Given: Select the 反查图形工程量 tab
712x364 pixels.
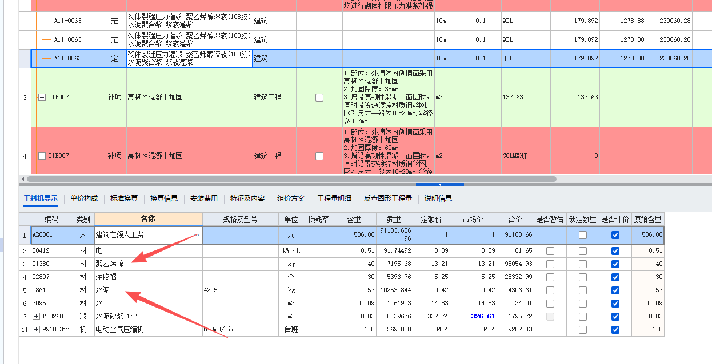Looking at the screenshot, I should [388, 199].
